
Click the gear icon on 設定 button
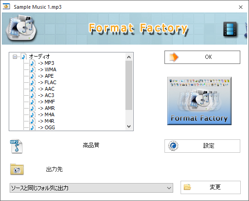173,145
